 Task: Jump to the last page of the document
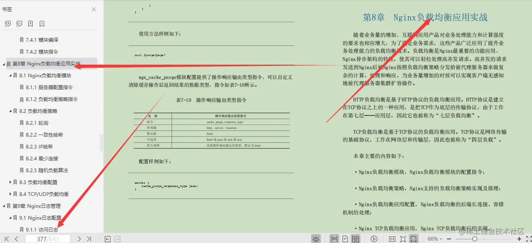point(88,239)
